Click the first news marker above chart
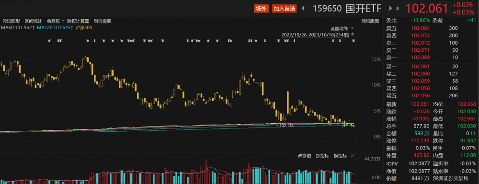 [49, 41]
